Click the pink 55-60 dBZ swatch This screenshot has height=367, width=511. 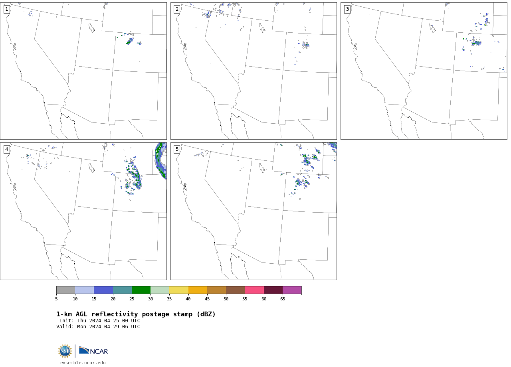(x=254, y=290)
